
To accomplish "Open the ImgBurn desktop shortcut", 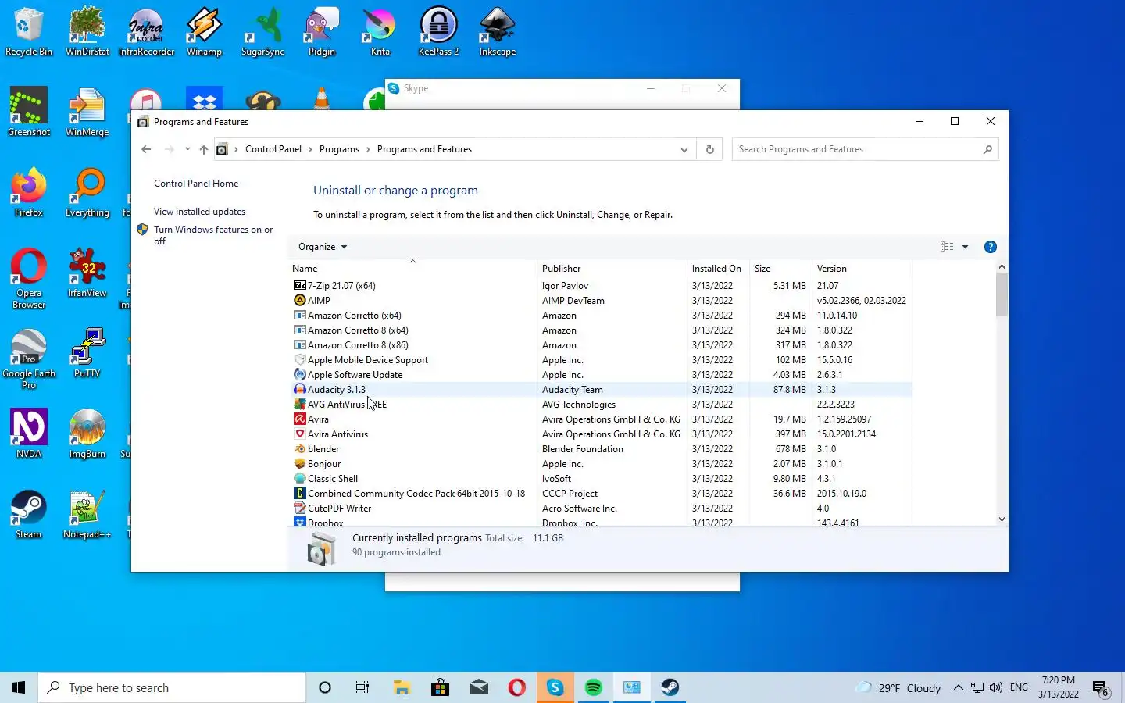I will point(87,434).
